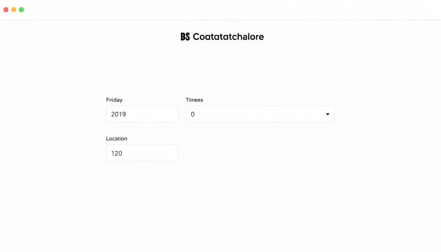Click the window title bar area

[x=220, y=10]
